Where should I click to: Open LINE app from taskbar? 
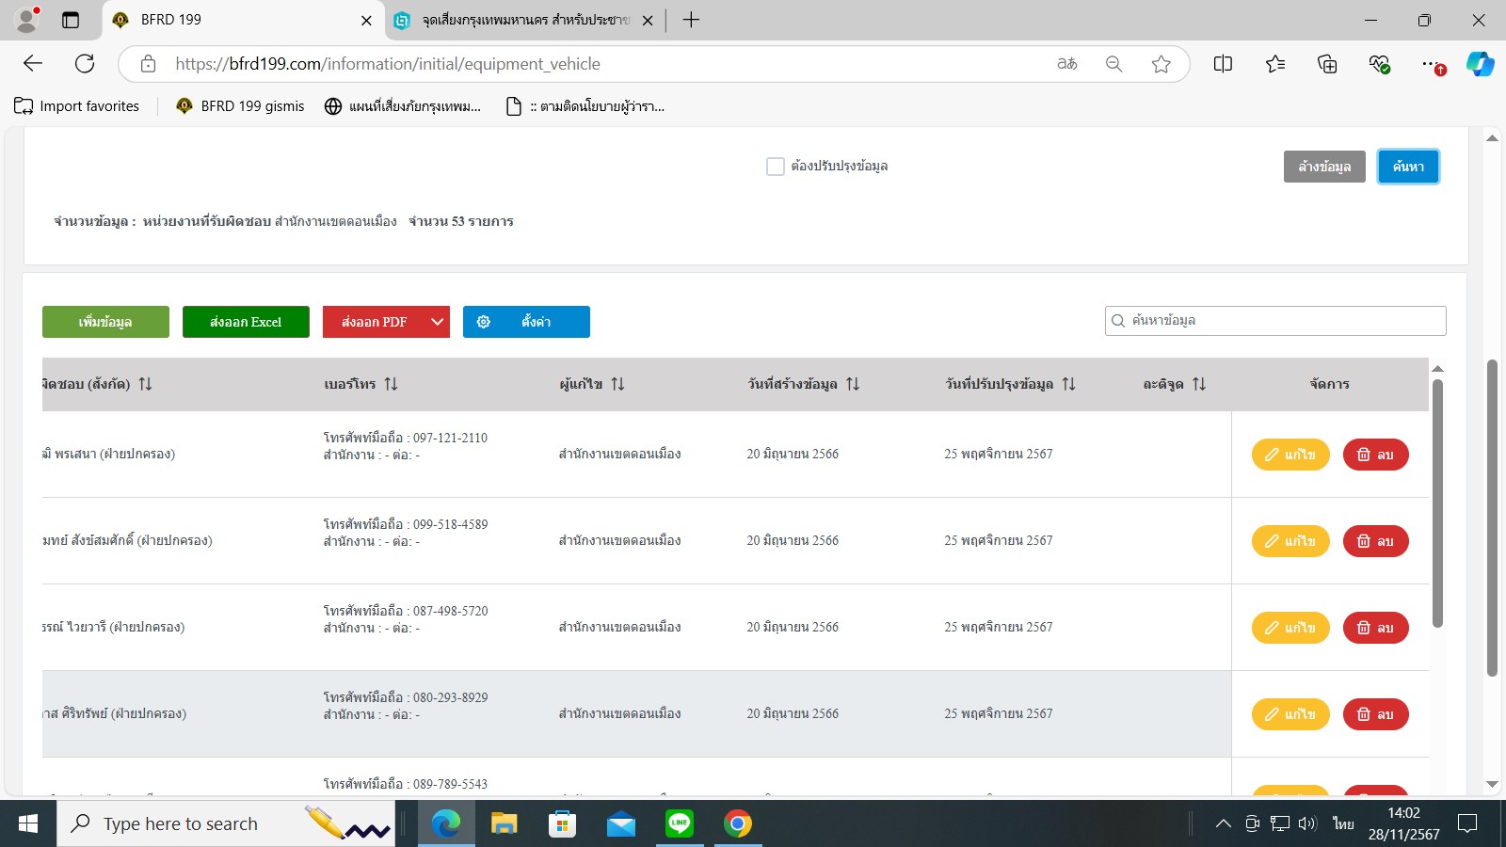click(679, 823)
